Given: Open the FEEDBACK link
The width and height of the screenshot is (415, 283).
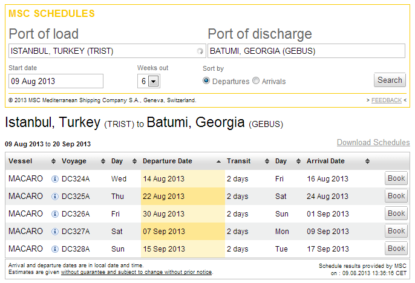Looking at the screenshot, I should [x=386, y=100].
